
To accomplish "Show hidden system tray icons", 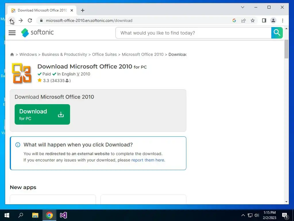I will 243,215.
